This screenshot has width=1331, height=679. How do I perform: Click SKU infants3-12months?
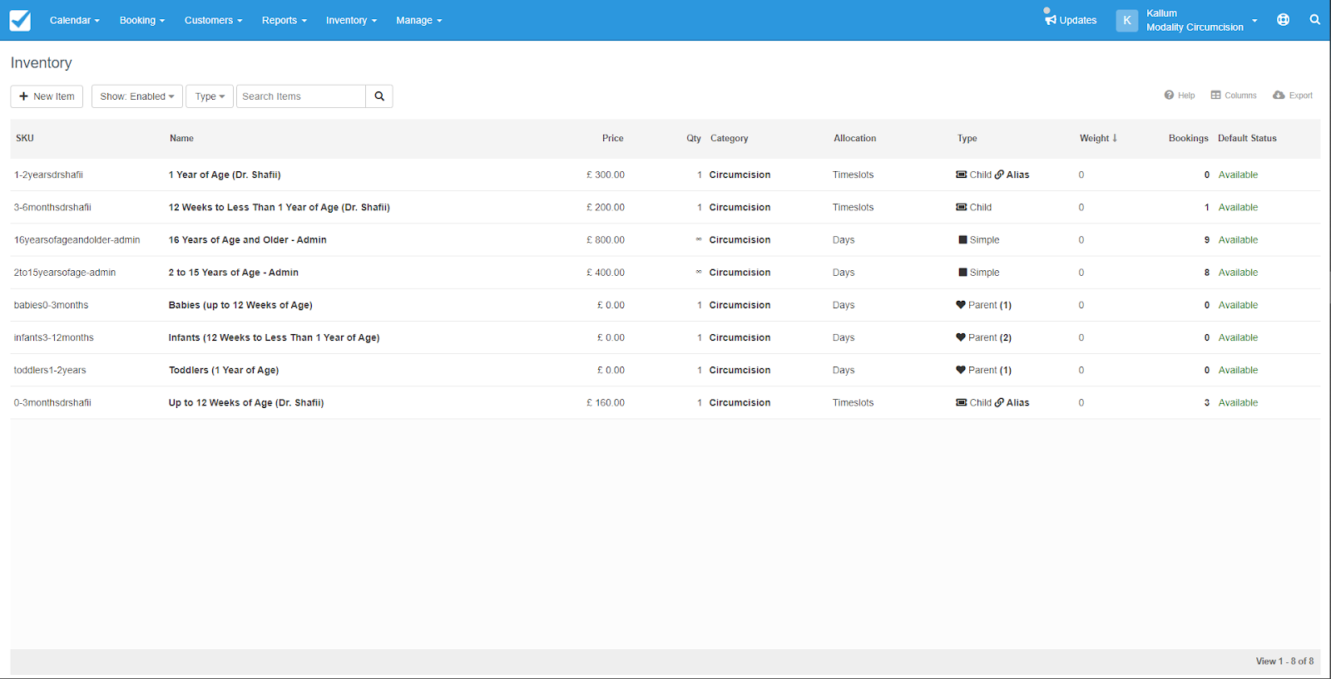pos(54,337)
